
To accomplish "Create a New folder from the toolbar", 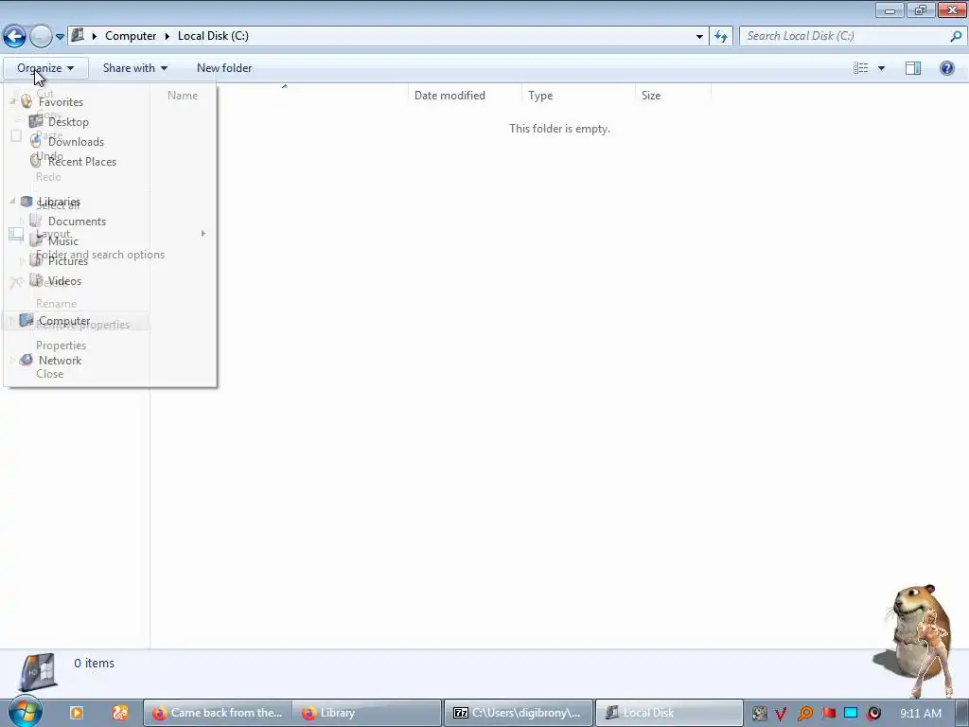I will 224,68.
